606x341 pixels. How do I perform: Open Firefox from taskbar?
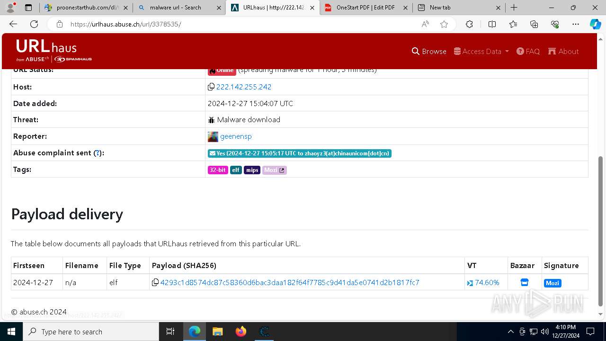241,332
